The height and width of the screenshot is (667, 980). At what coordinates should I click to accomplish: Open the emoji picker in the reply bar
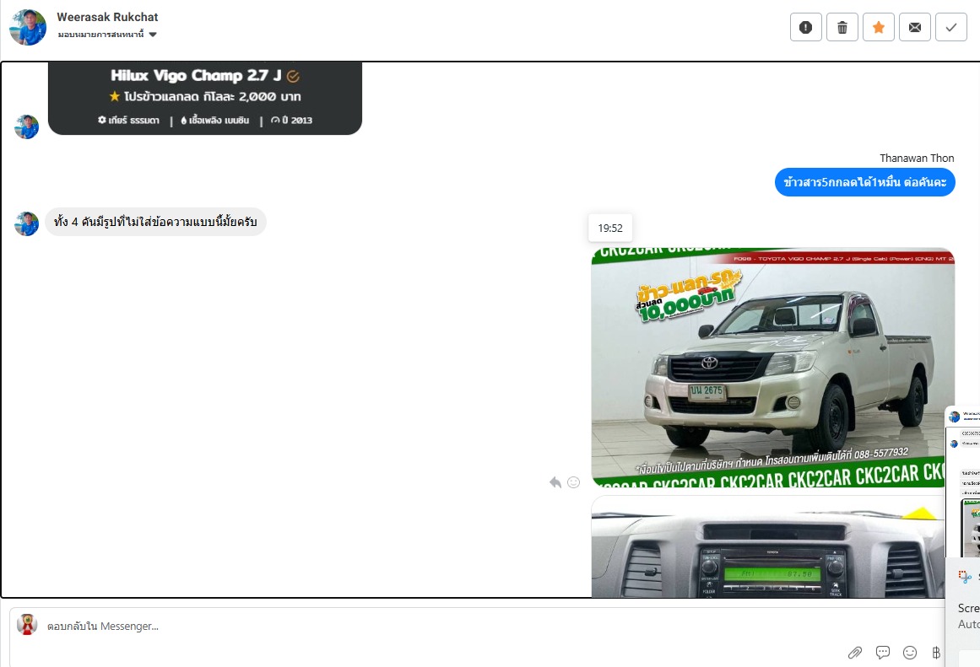click(x=910, y=653)
